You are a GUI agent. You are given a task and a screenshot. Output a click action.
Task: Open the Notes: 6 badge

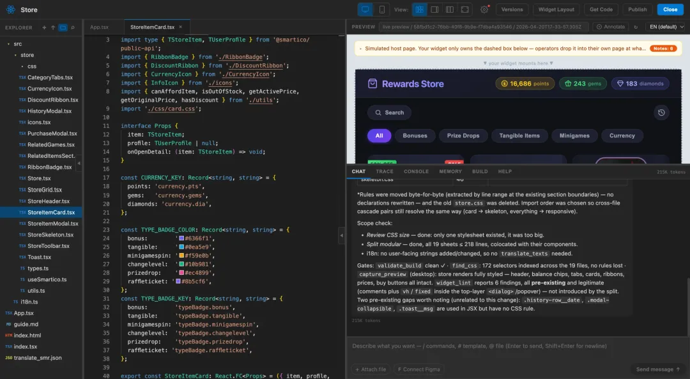[x=663, y=49]
